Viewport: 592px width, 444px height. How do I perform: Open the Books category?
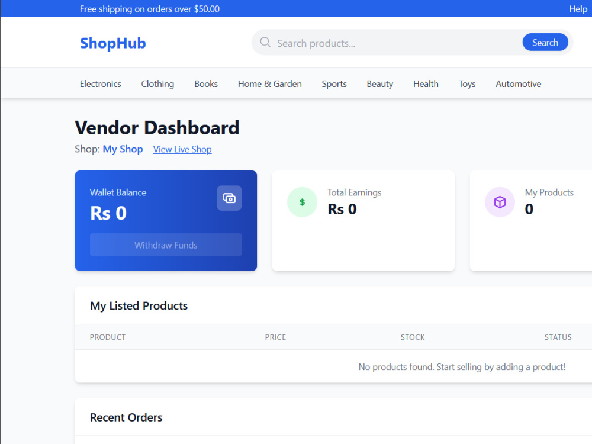coord(206,84)
